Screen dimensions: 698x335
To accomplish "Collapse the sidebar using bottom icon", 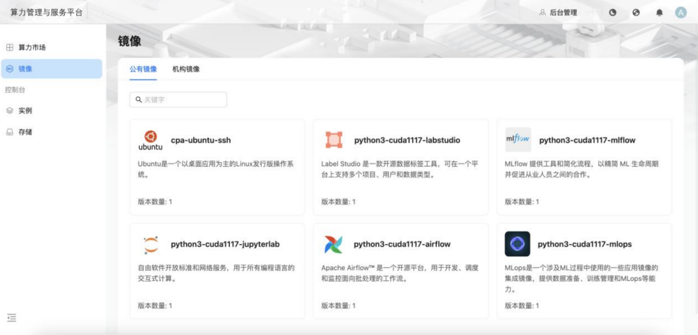I will (11, 317).
